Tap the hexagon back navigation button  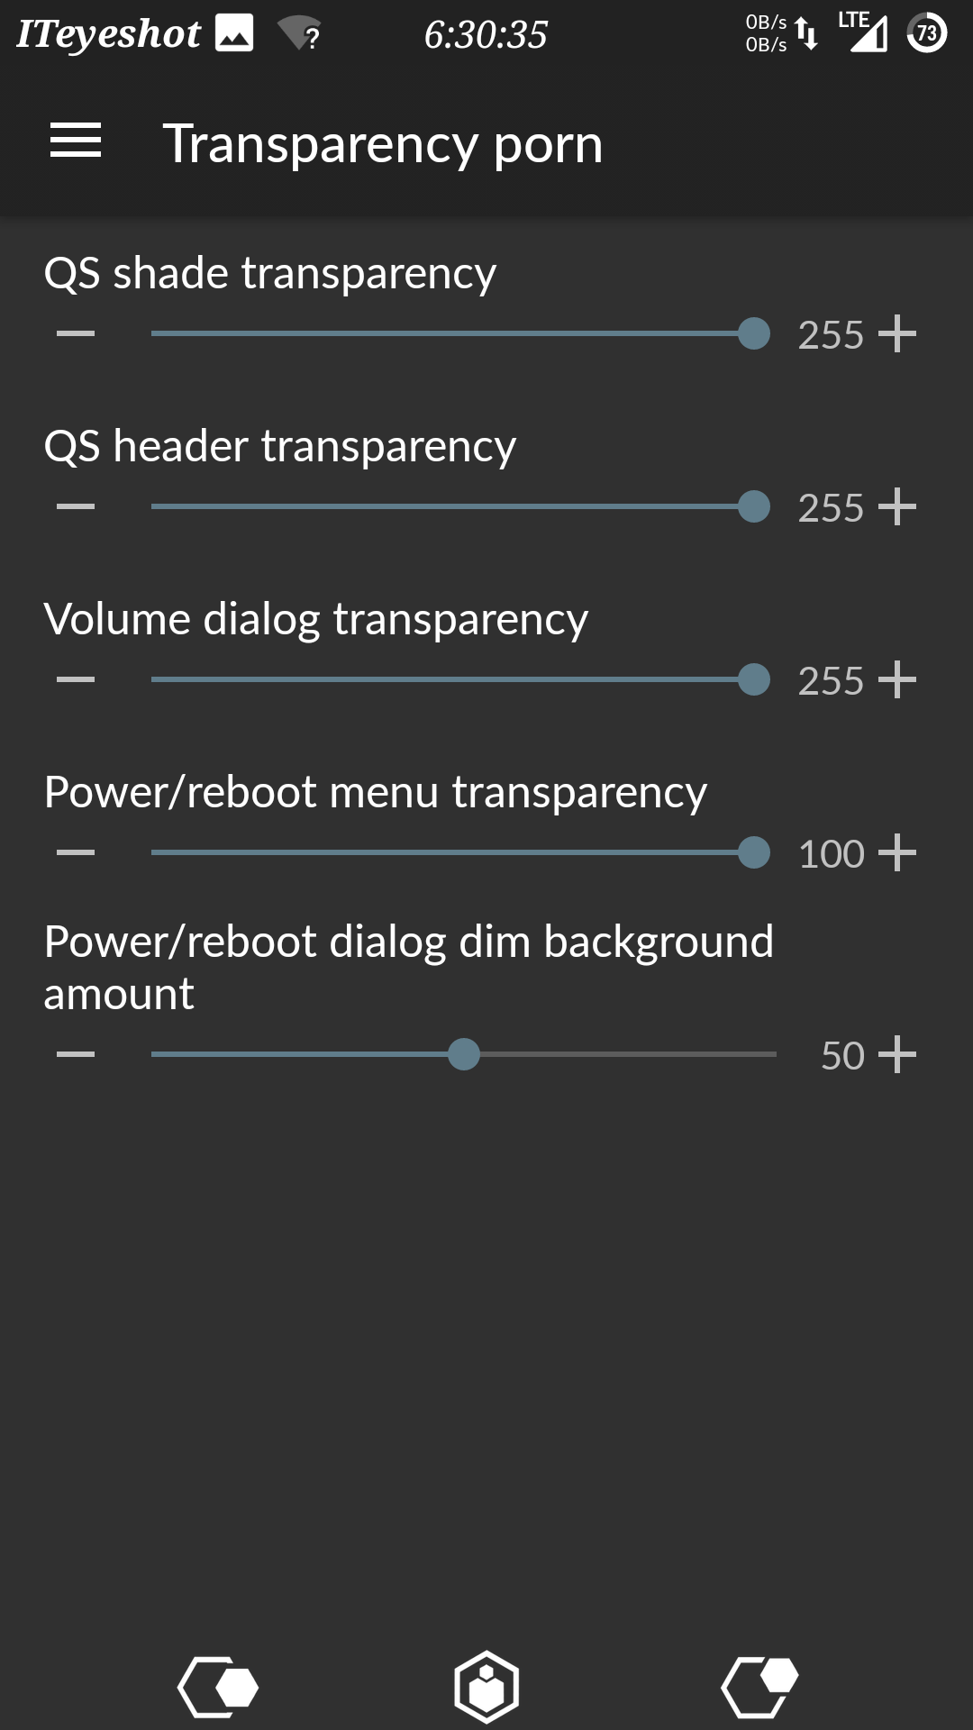[218, 1687]
